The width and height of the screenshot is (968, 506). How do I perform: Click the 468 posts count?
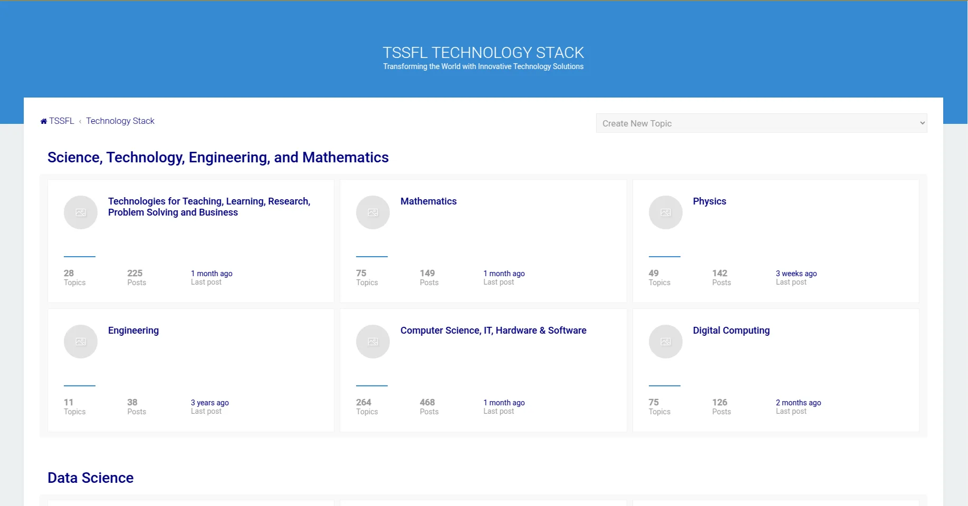pyautogui.click(x=427, y=402)
